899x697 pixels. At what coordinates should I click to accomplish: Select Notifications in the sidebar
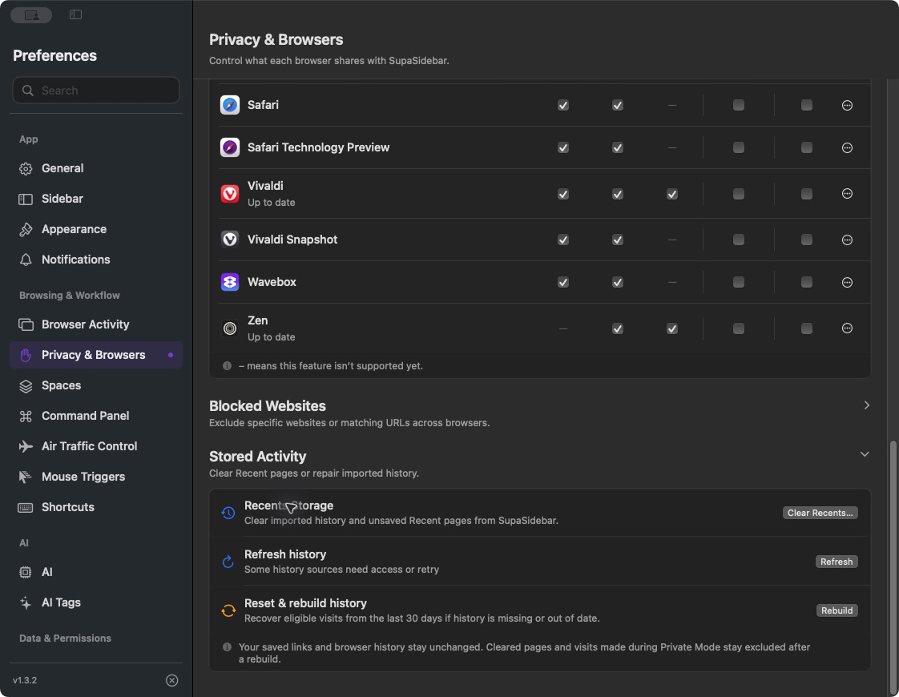pos(95,260)
